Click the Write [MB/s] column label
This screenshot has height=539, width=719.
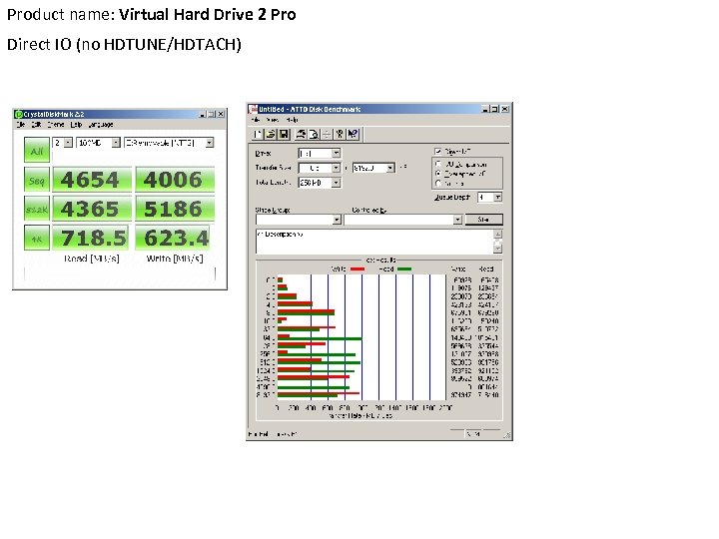(x=175, y=259)
